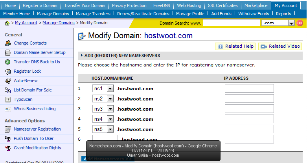
Task: Open Whois Business Listing link
Action: click(35, 109)
